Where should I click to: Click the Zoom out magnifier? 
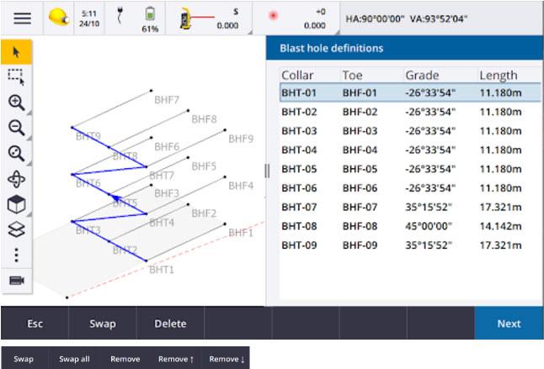16,128
